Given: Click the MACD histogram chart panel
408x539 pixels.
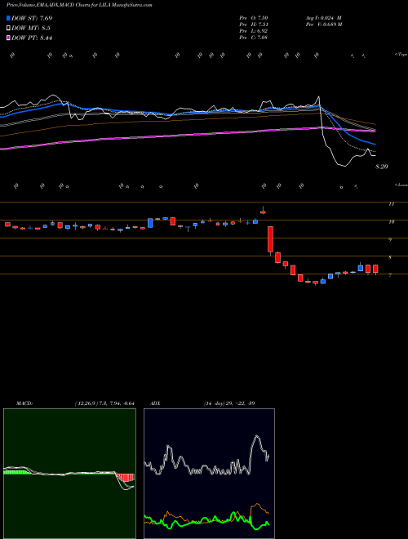Looking at the screenshot, I should tap(69, 474).
